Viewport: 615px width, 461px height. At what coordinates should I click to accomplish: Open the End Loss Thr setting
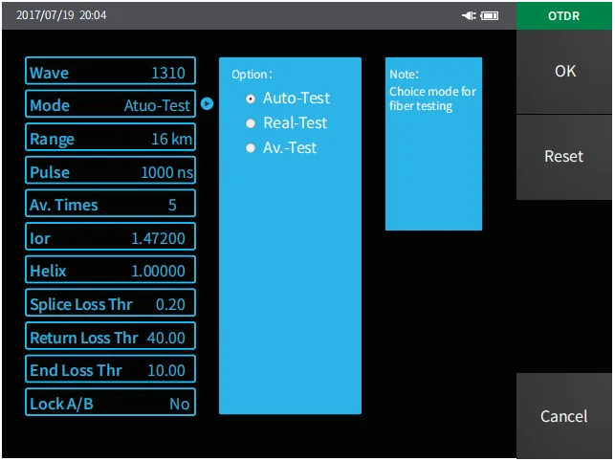(x=110, y=369)
